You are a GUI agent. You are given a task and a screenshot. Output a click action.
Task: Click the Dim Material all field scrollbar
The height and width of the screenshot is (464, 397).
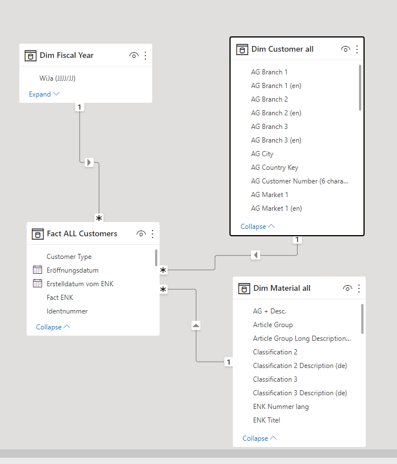tap(362, 319)
